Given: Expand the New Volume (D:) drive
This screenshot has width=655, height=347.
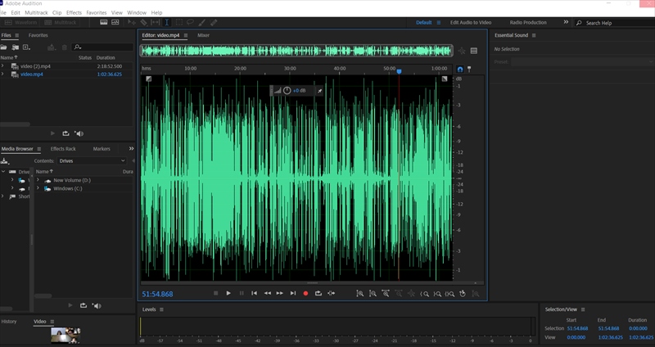Looking at the screenshot, I should (38, 180).
